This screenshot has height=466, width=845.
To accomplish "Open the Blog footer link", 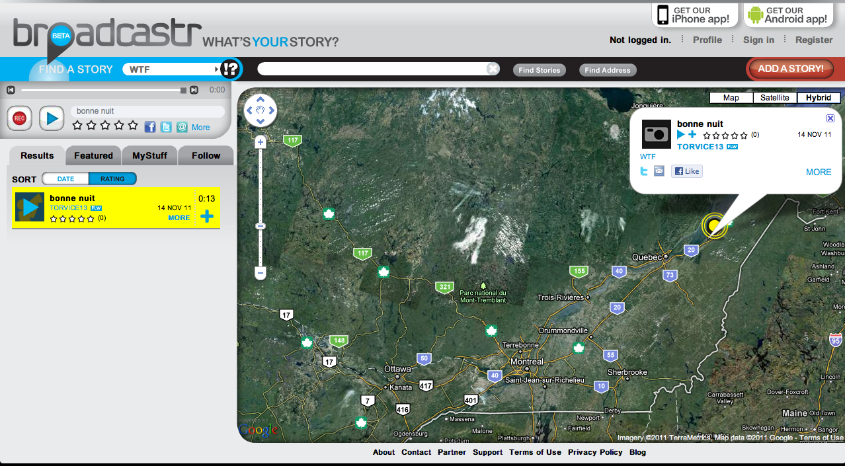I will [637, 452].
